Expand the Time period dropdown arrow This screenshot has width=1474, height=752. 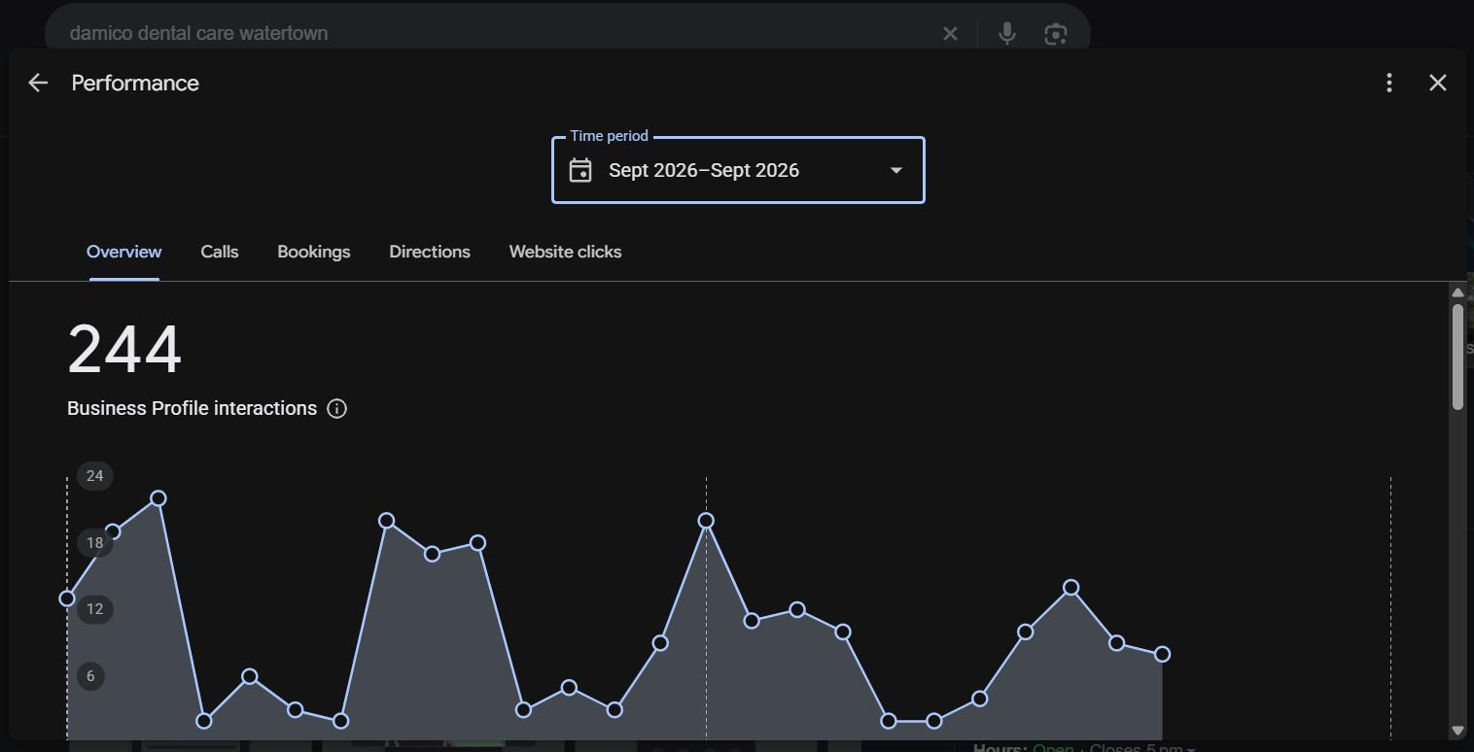[896, 170]
